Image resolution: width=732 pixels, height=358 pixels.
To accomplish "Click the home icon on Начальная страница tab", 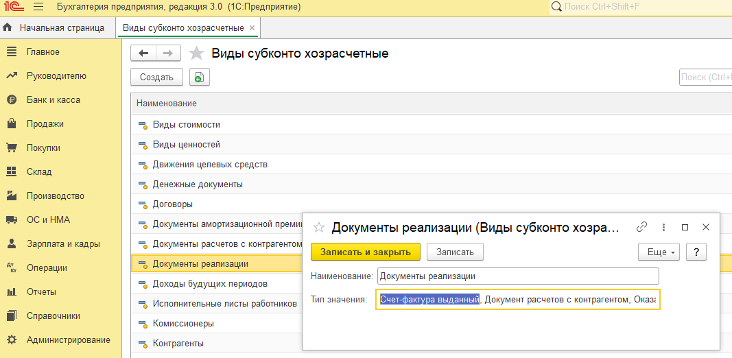I will tap(8, 28).
